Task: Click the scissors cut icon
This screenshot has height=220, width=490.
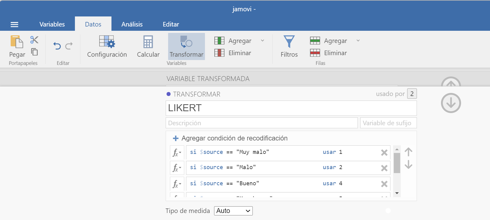Action: pos(34,40)
